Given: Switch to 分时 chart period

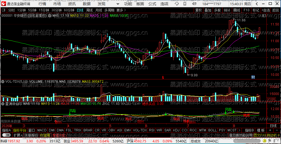Looking at the screenshot, I should (12, 10).
